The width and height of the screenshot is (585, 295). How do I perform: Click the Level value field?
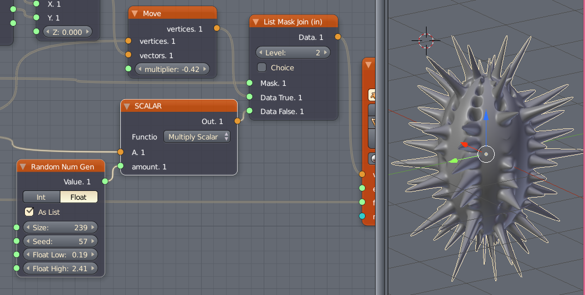pyautogui.click(x=293, y=53)
